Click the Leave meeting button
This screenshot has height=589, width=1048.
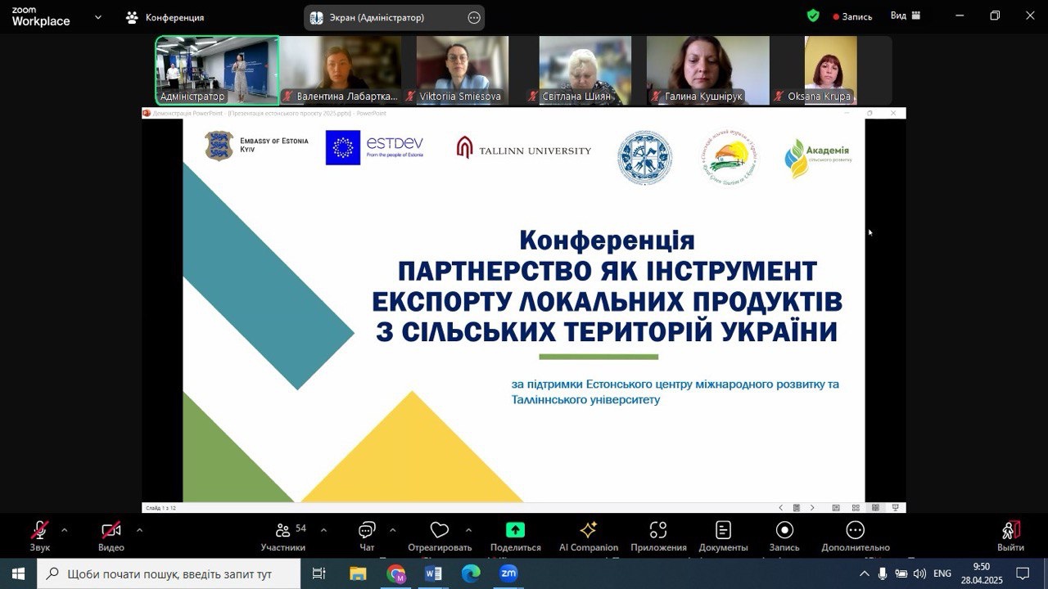(x=1010, y=535)
